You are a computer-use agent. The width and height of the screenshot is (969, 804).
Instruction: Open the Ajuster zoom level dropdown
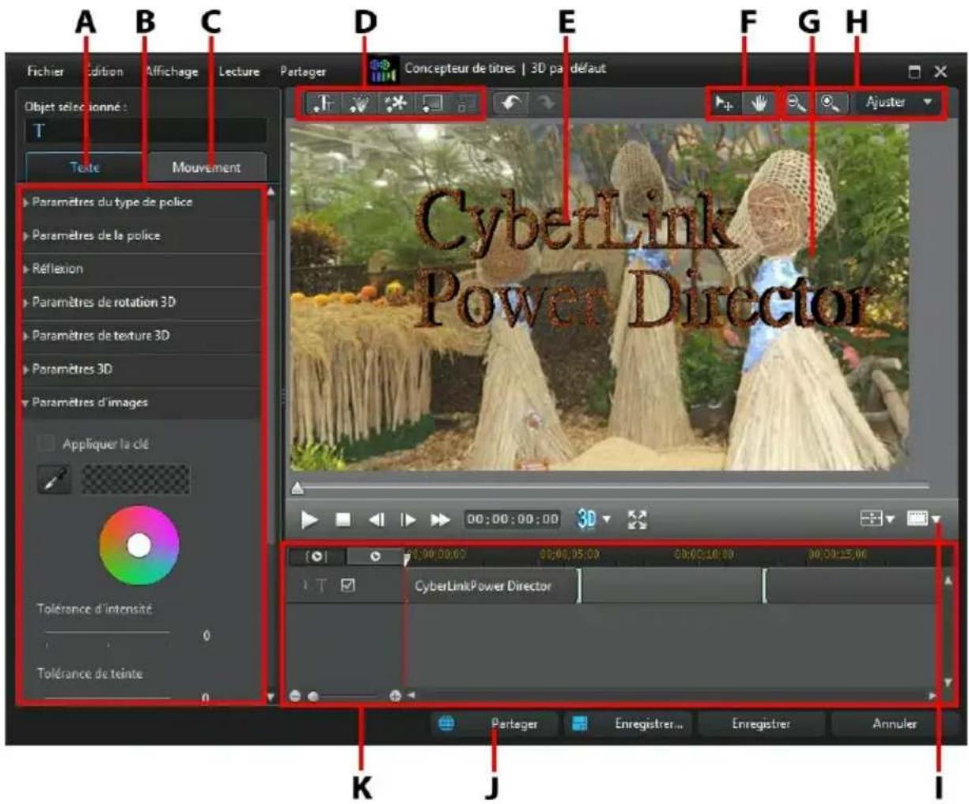tap(893, 103)
